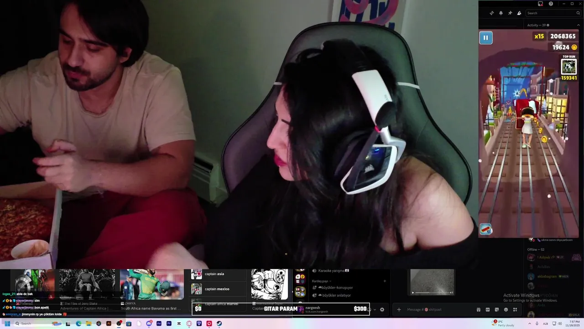Click the Discord Search field
584x329 pixels.
(553, 13)
